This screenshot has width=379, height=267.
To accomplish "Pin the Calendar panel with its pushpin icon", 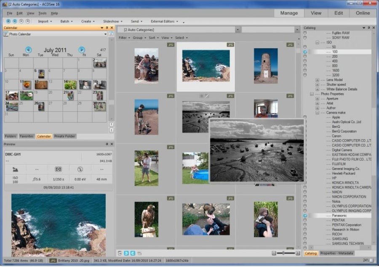I will click(107, 28).
